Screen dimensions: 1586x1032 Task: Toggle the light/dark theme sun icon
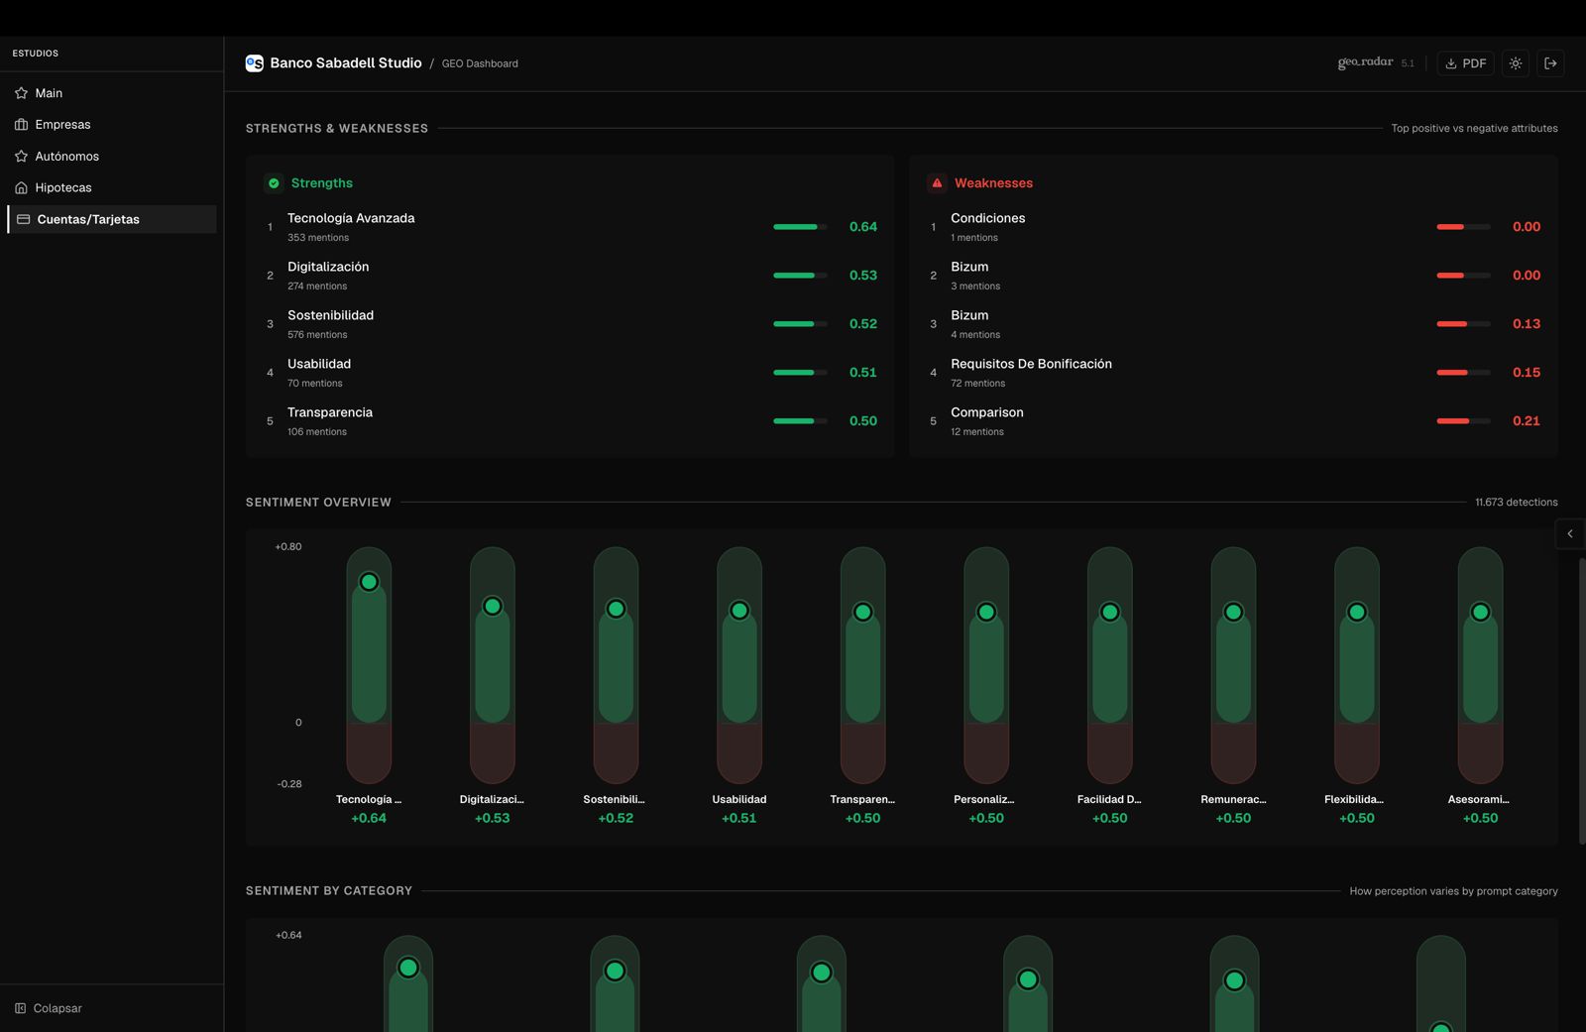pyautogui.click(x=1516, y=63)
